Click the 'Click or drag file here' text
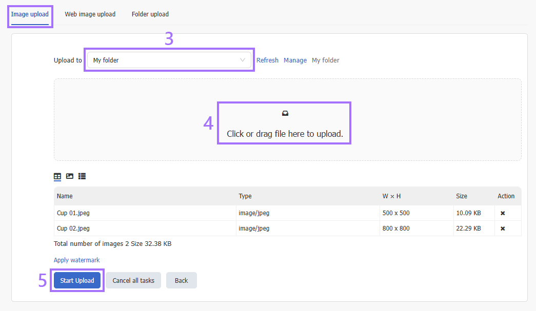536x311 pixels. pyautogui.click(x=285, y=134)
